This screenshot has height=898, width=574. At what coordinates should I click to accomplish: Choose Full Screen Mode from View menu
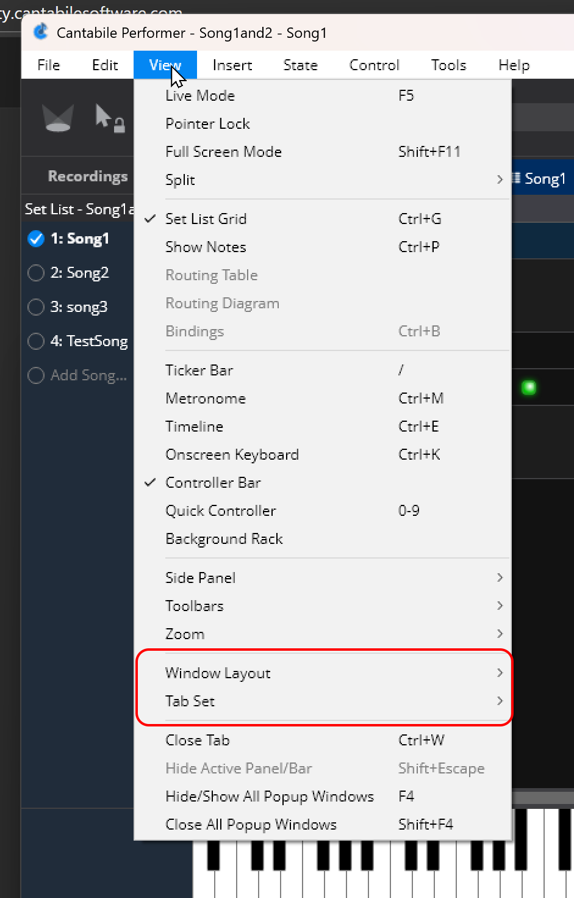[224, 151]
